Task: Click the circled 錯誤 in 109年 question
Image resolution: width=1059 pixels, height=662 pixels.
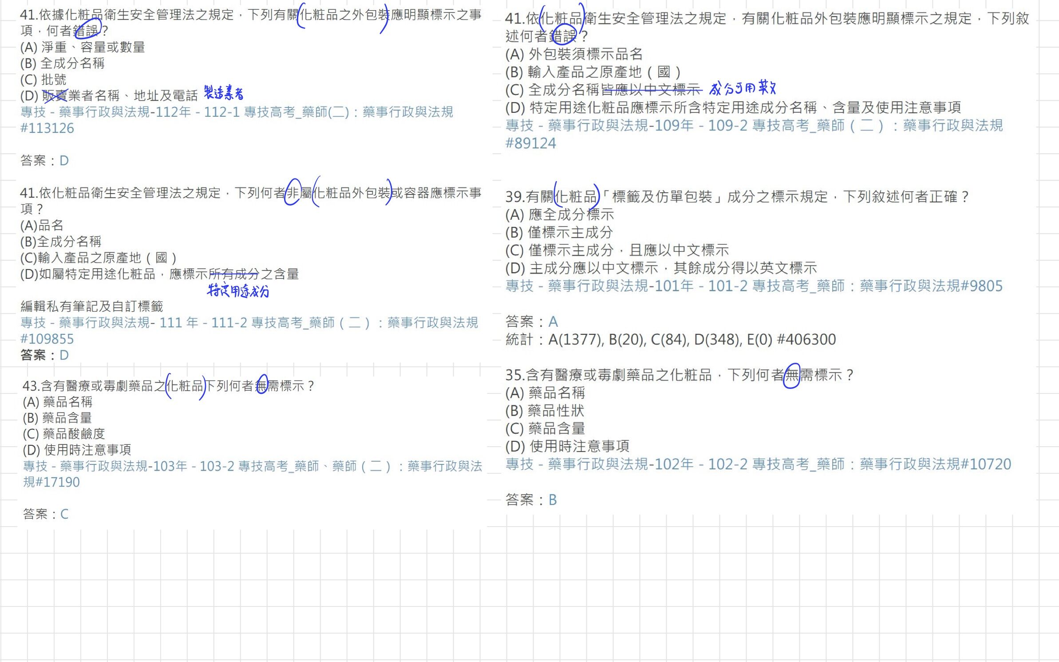Action: click(x=563, y=36)
